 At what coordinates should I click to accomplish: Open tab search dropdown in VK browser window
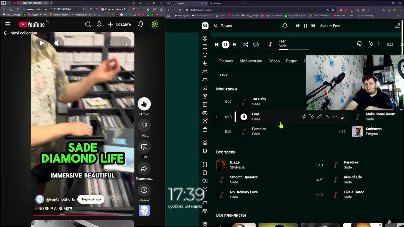(169, 3)
